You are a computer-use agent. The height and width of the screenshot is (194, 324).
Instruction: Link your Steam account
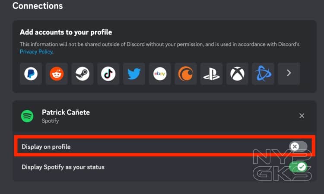(x=83, y=74)
